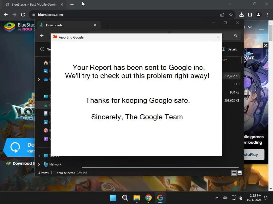Click the BlueStacks logo on webpage
The width and height of the screenshot is (273, 204).
pyautogui.click(x=19, y=27)
